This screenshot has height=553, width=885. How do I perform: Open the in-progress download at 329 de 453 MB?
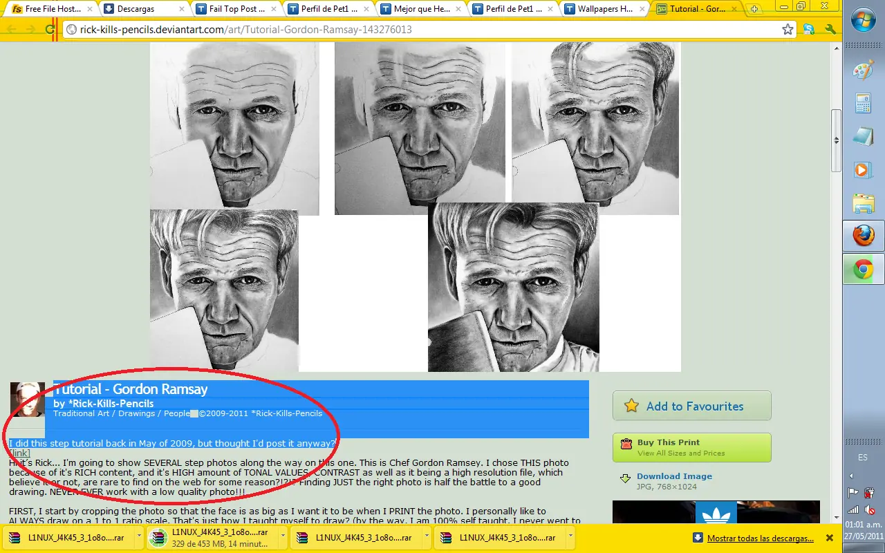click(x=212, y=537)
